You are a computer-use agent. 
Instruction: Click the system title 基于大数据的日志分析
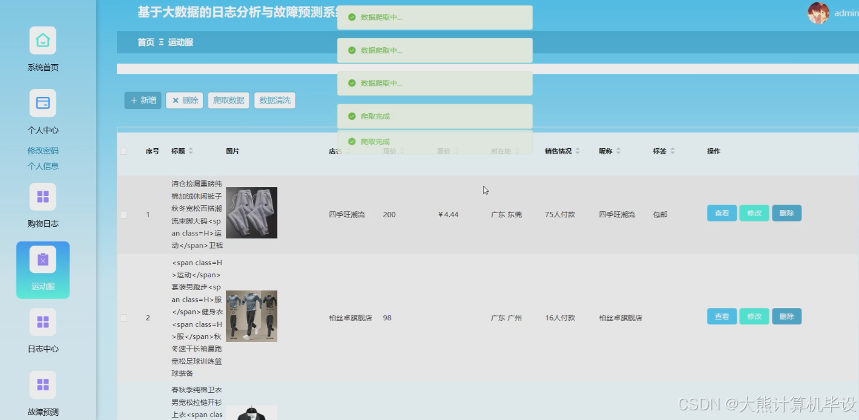tap(237, 12)
